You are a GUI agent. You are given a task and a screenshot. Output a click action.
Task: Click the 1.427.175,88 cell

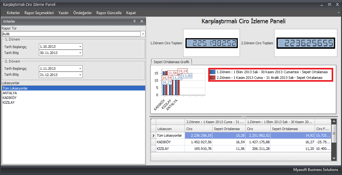[258, 142]
